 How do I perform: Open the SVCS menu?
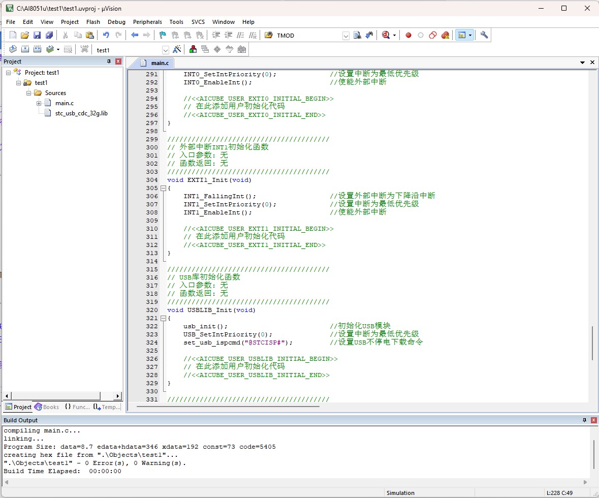click(198, 22)
